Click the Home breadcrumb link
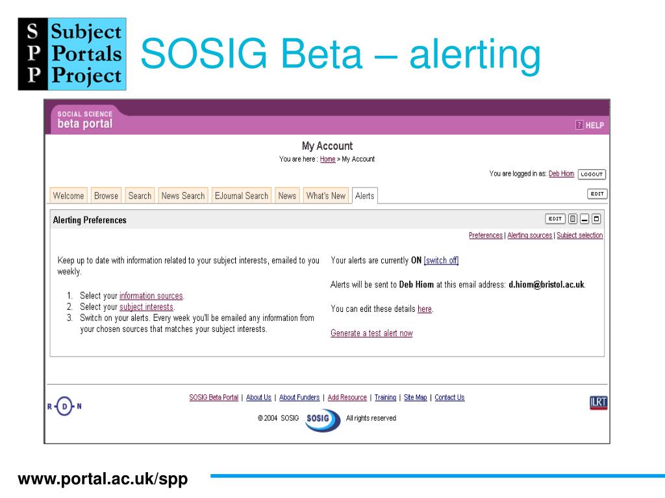The width and height of the screenshot is (665, 498). click(327, 160)
